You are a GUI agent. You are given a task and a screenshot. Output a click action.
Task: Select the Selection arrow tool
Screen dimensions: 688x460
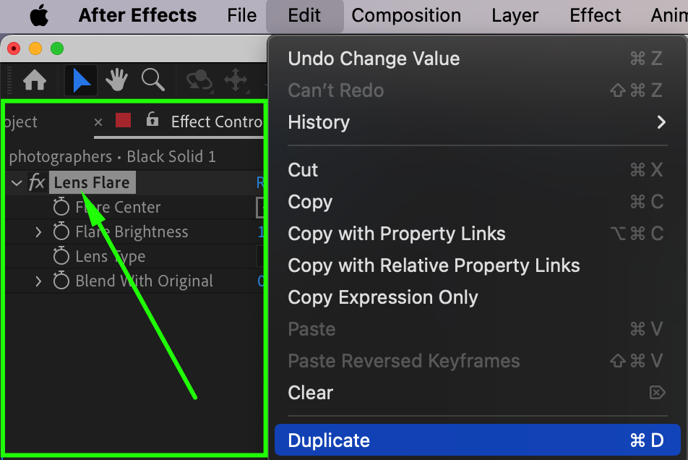(x=82, y=80)
